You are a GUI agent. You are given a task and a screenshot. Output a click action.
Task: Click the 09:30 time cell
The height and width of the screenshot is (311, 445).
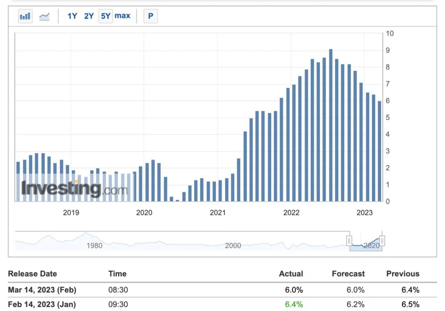point(118,304)
